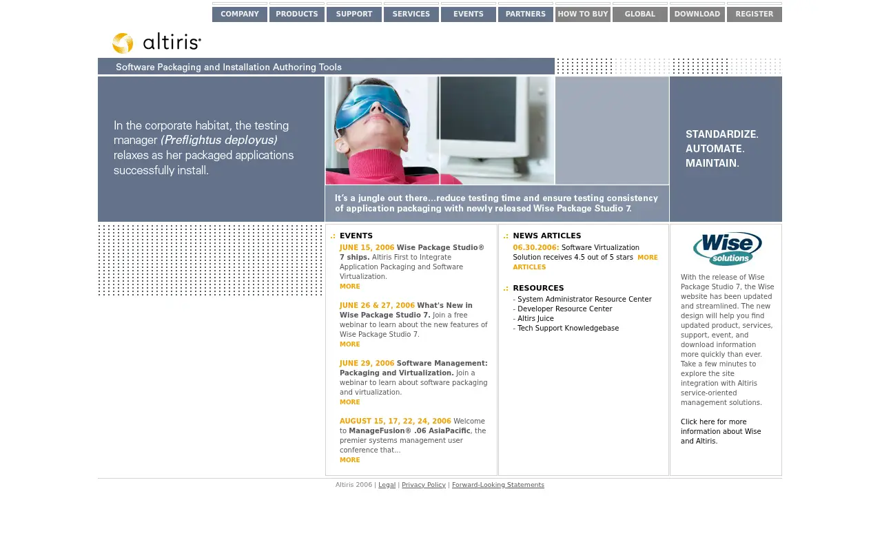Visit the Altirs Juice link
This screenshot has height=551, width=882.
(535, 319)
